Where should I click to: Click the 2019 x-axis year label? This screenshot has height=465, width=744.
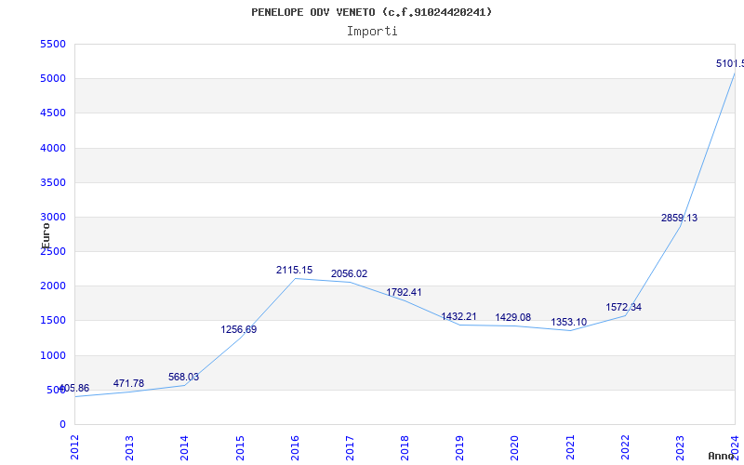click(459, 447)
